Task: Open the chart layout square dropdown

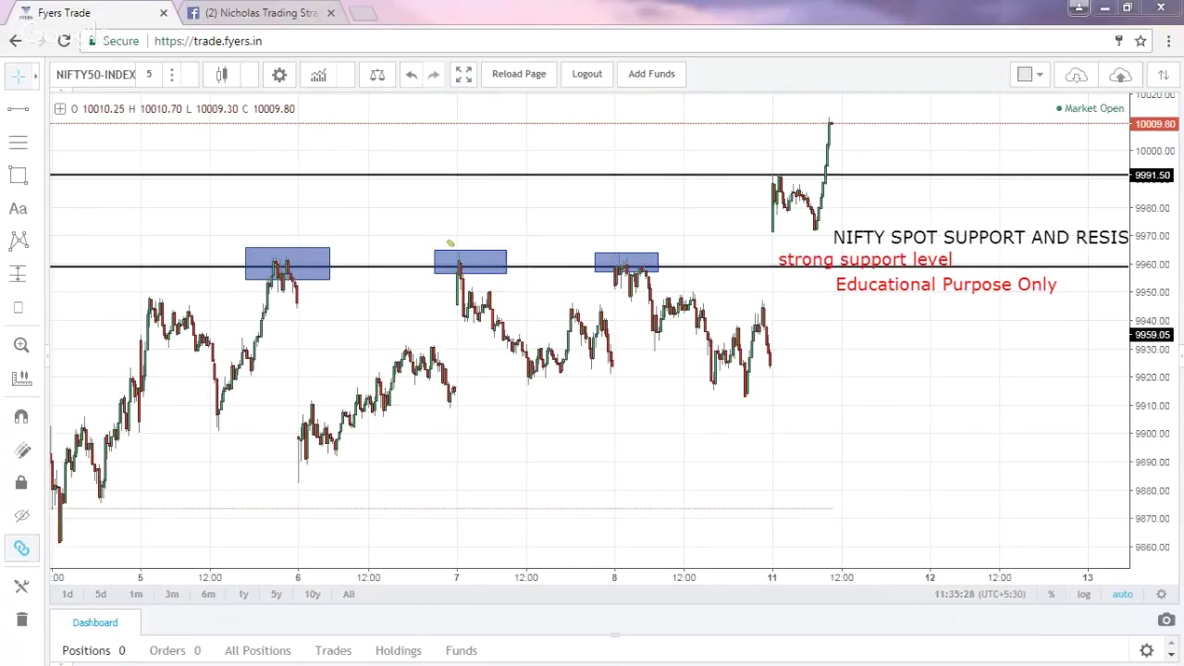Action: click(x=1030, y=75)
